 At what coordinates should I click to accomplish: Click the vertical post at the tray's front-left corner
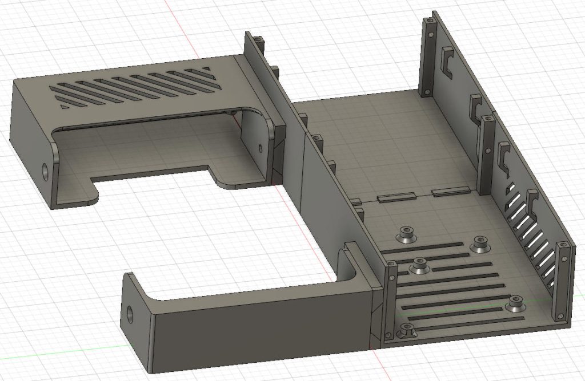pyautogui.click(x=391, y=299)
